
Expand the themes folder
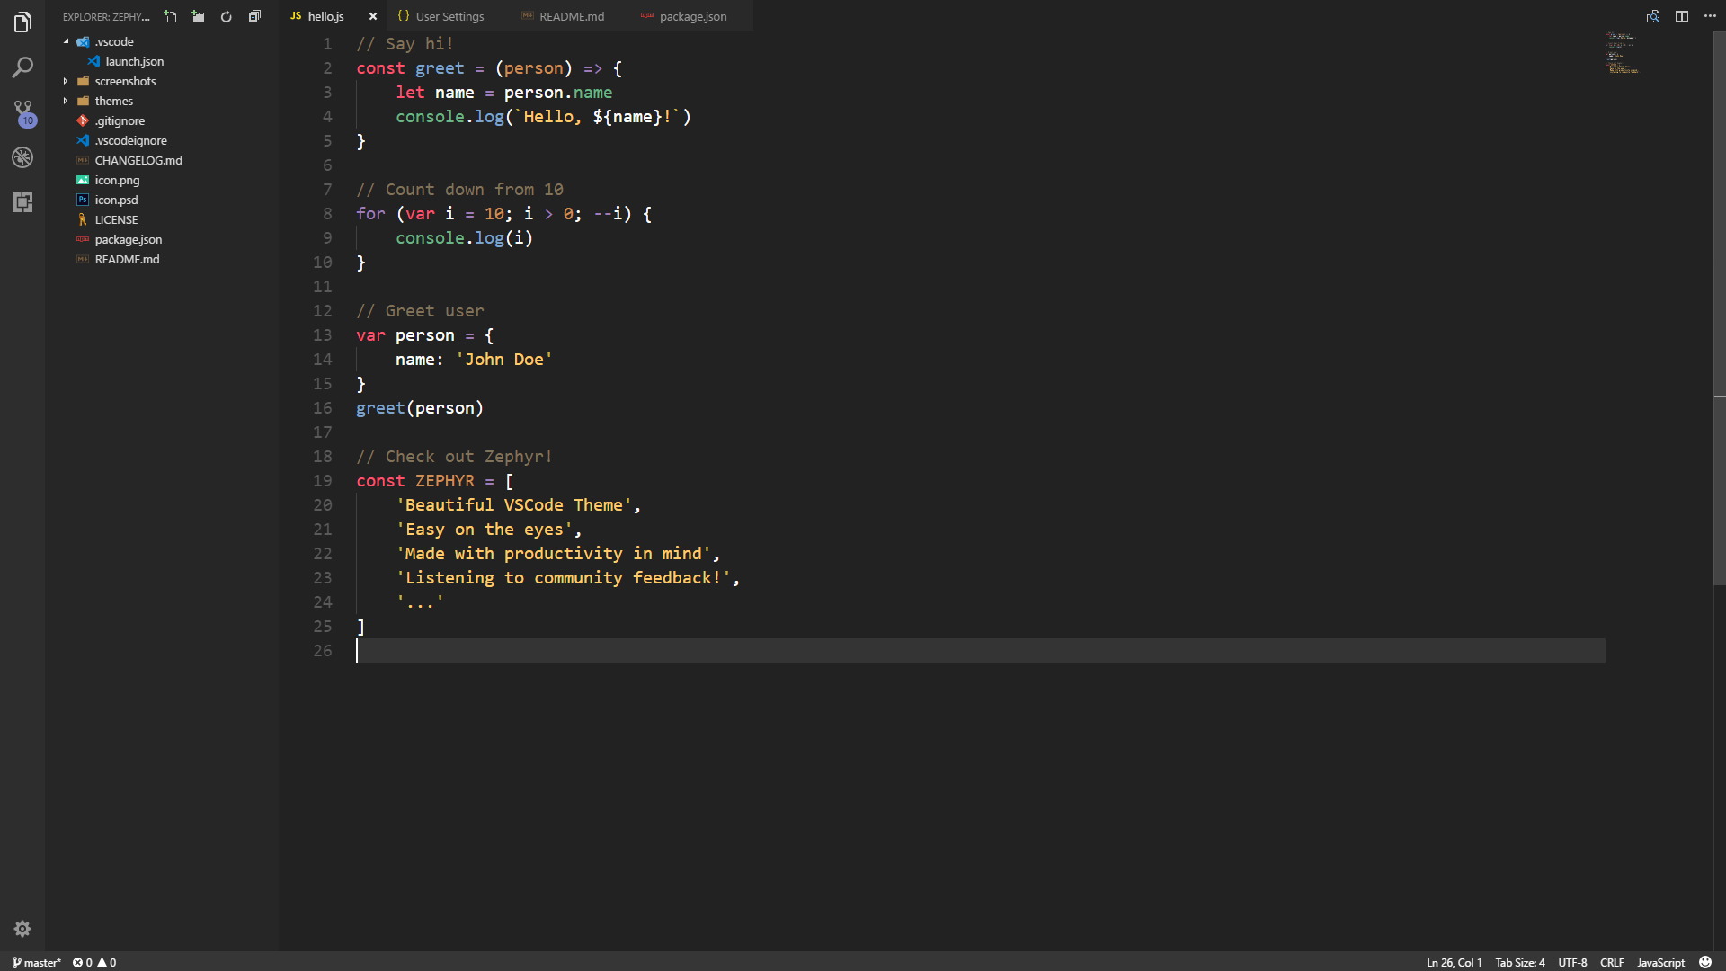113,101
